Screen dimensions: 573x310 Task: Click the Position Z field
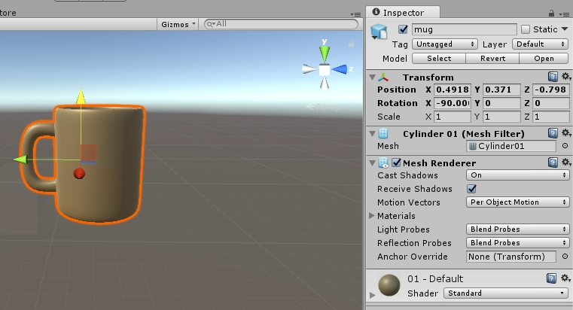550,90
